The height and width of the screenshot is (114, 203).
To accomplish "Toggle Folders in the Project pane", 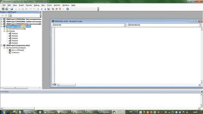I will click(x=10, y=16).
